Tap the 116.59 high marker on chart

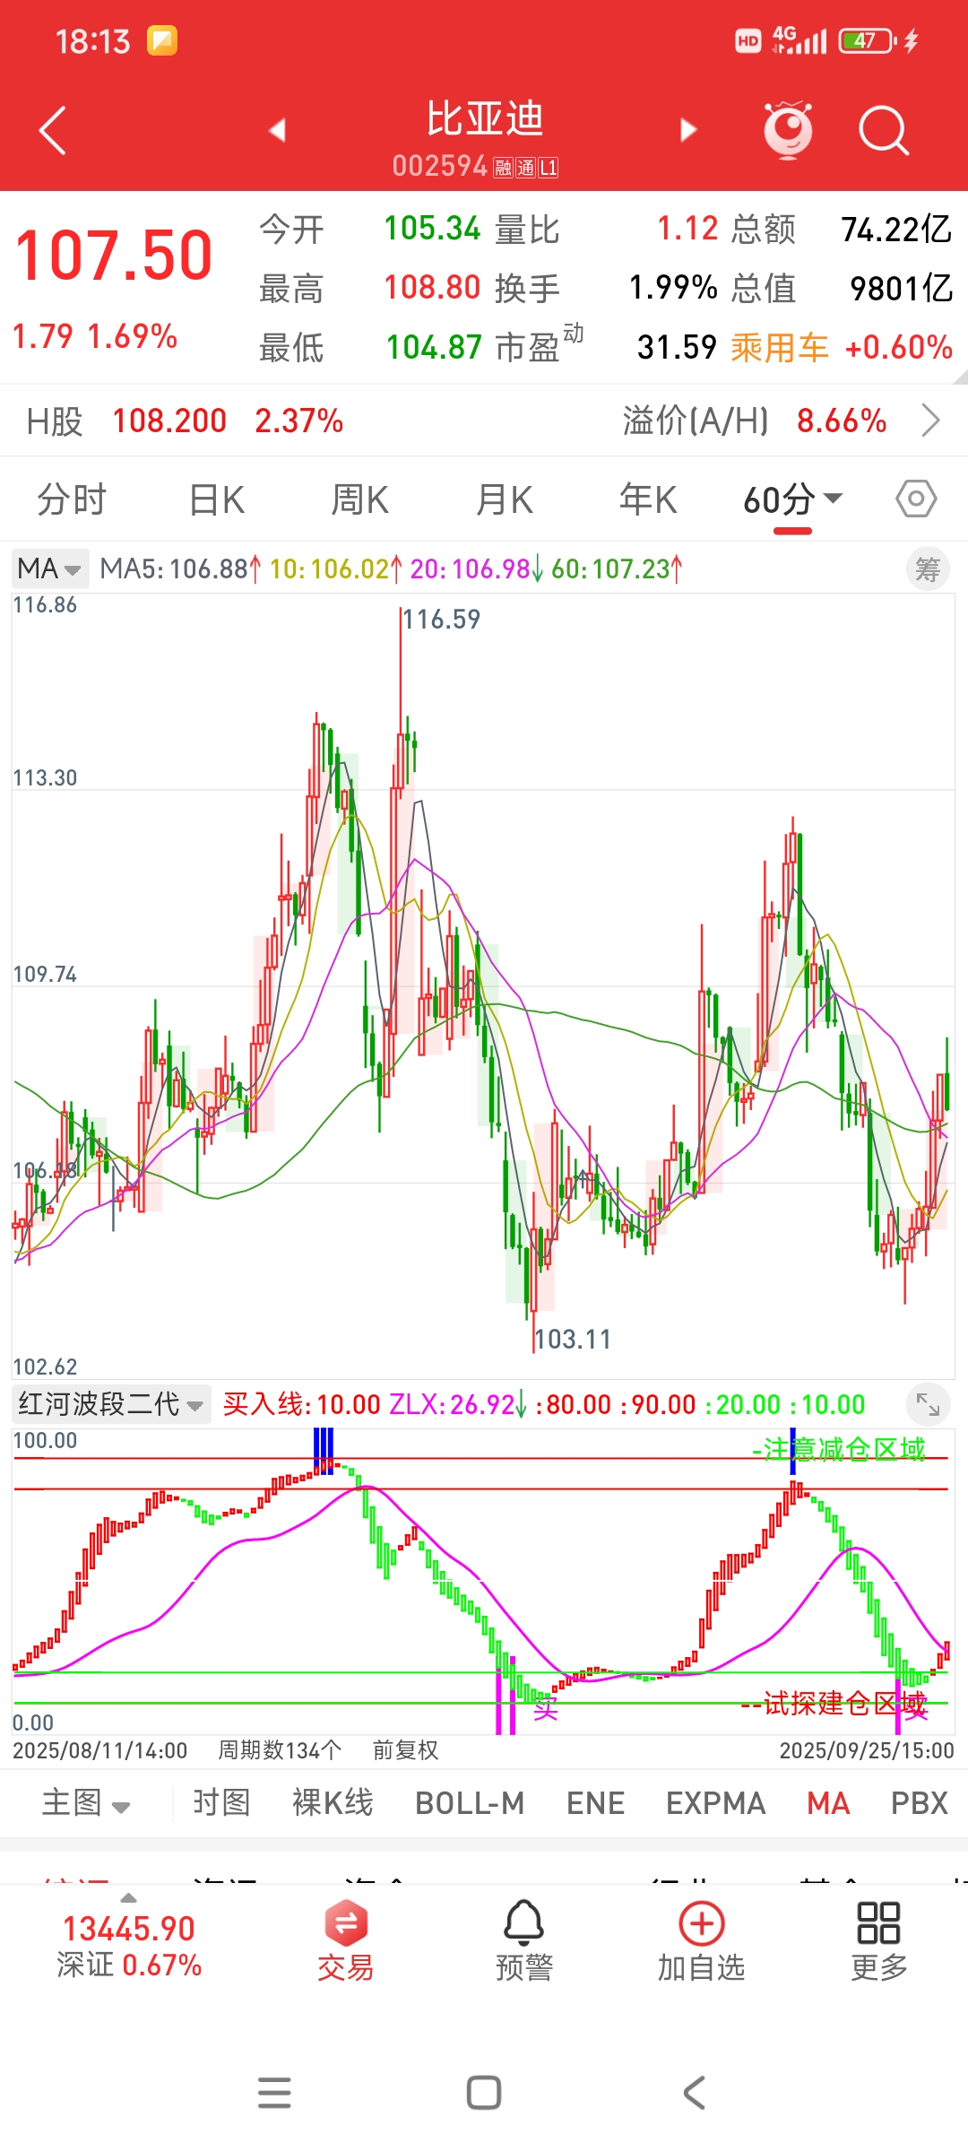click(x=441, y=619)
